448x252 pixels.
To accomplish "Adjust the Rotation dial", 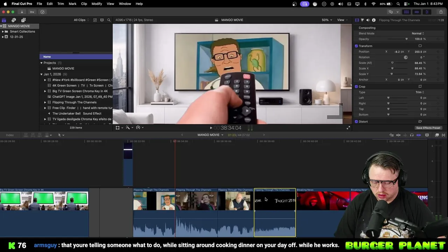I will coord(406,57).
